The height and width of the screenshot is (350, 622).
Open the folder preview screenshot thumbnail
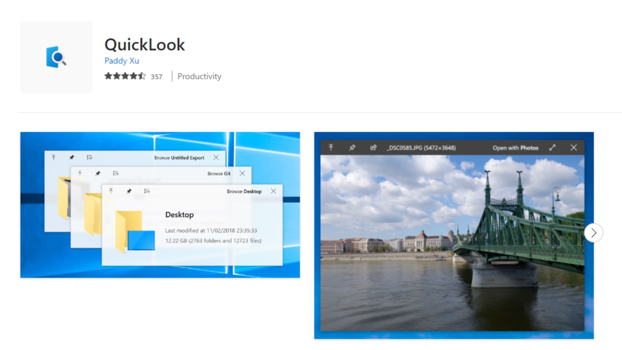[160, 205]
